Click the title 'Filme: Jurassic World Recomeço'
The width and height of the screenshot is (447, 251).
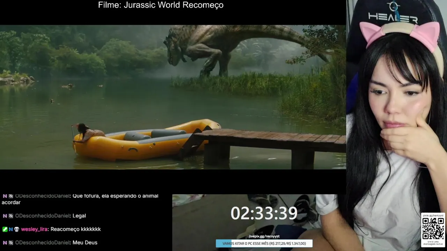[x=161, y=5]
